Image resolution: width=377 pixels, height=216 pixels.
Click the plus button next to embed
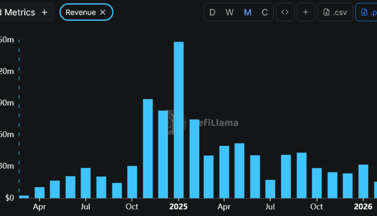pyautogui.click(x=306, y=12)
